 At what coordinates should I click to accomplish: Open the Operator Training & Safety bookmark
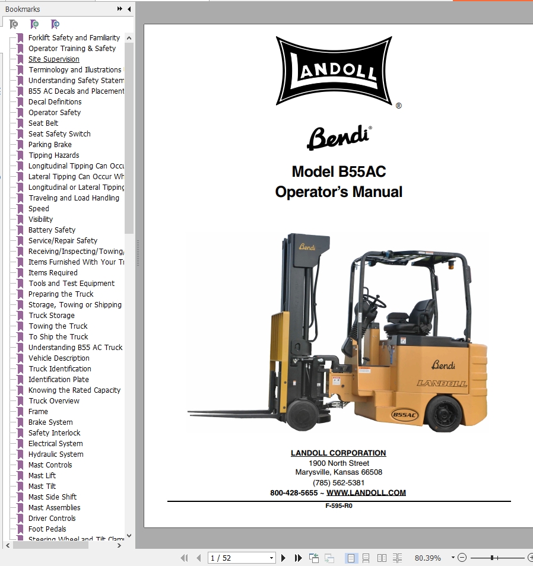(x=72, y=49)
